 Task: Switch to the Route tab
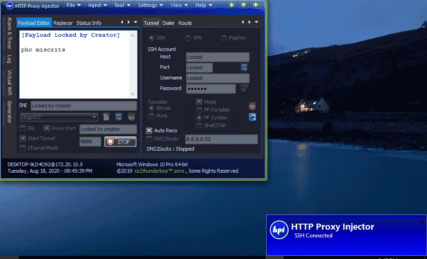pos(185,23)
